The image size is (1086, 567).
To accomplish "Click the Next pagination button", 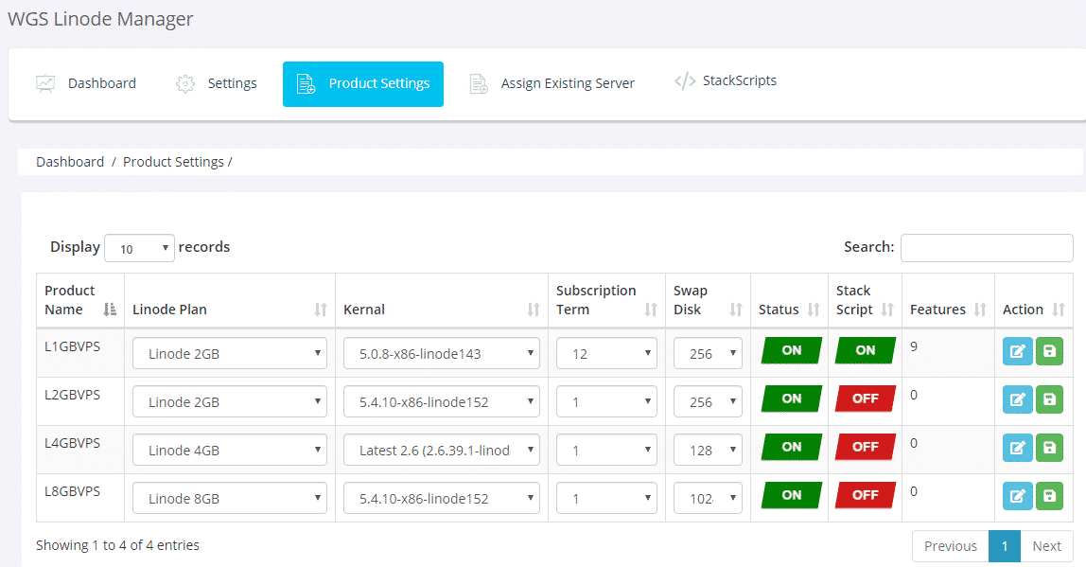I will [x=1046, y=546].
